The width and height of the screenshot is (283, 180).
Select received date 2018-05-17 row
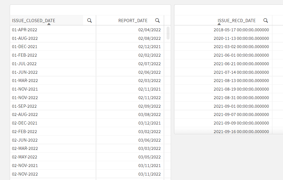241,30
